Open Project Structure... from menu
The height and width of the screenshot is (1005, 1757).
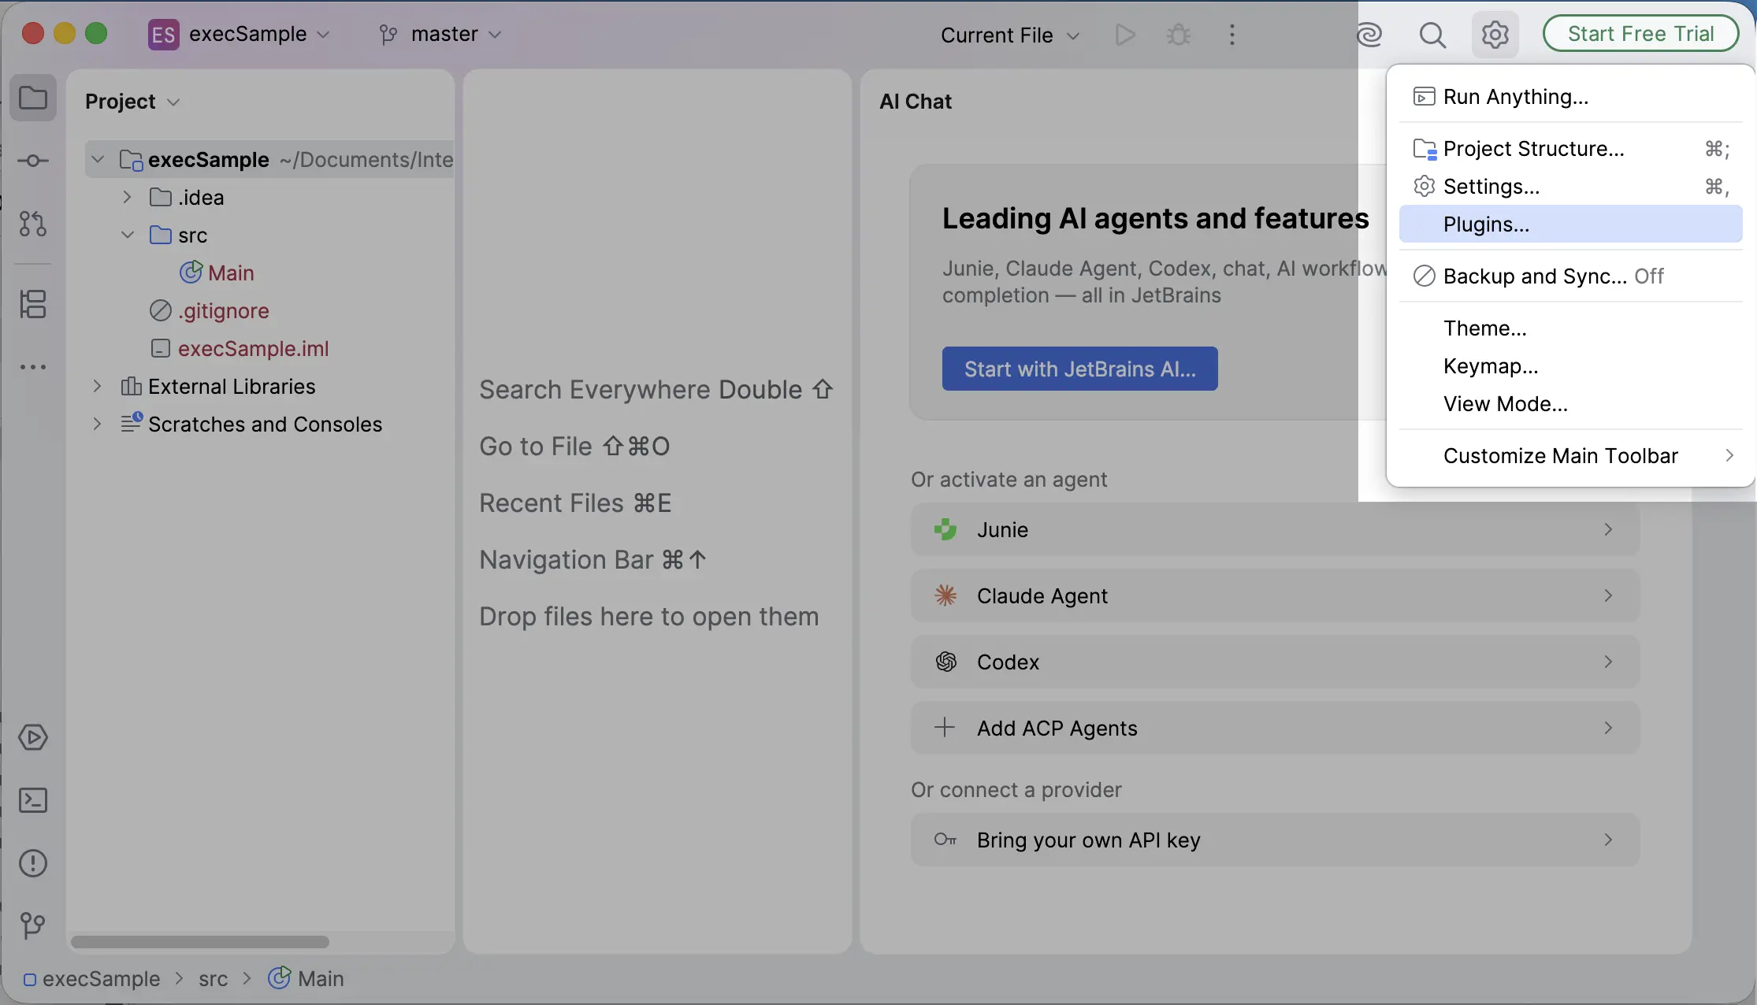(1570, 149)
